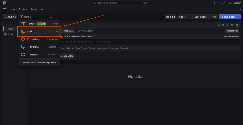Click the 'Step: auto' option
243x125 pixels.
point(102,48)
